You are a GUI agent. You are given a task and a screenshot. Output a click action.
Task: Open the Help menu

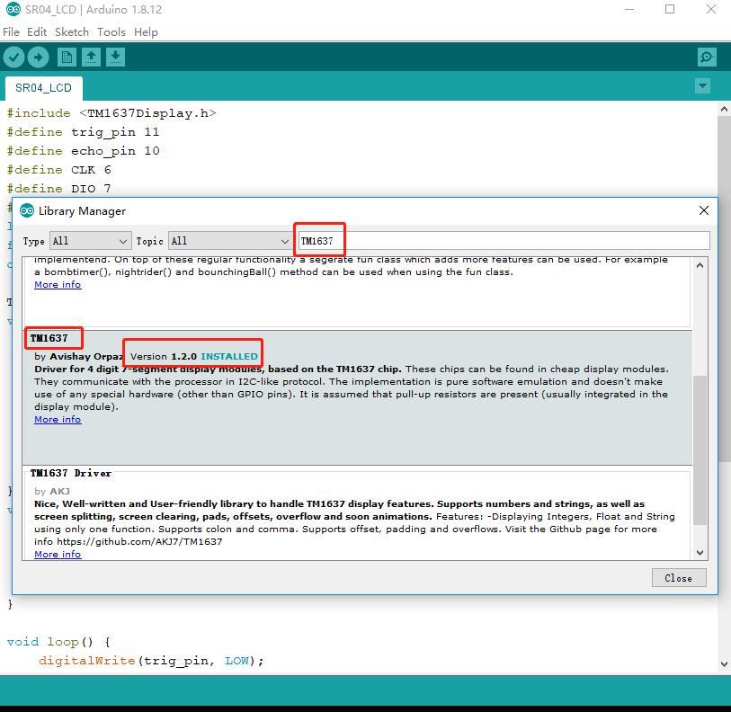pyautogui.click(x=146, y=32)
